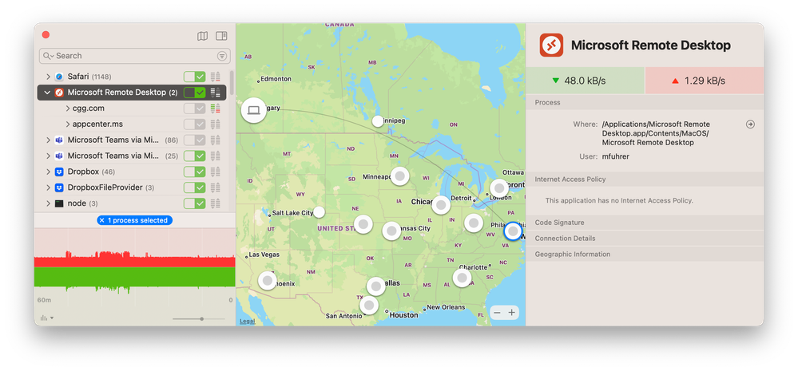Click the cgg.com traffic meter icon
The image size is (798, 371).
(216, 109)
